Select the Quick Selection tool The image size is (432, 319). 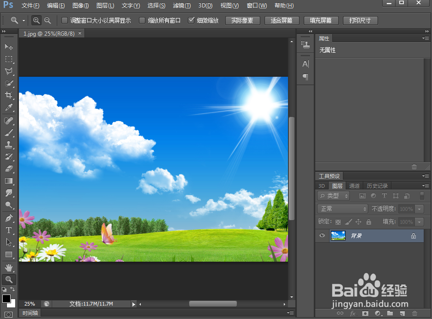[9, 83]
